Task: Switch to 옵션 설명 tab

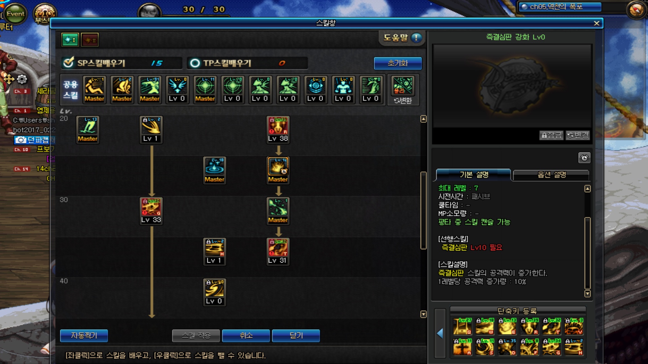Action: pyautogui.click(x=551, y=175)
